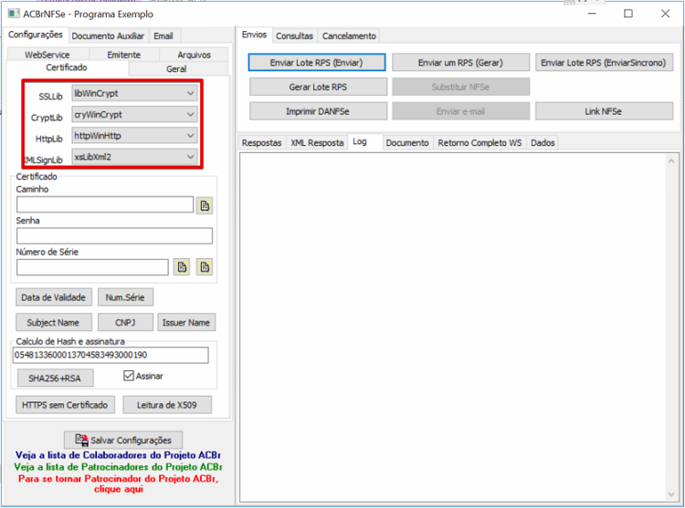Click HTTPS sem Certificado button

coord(65,405)
